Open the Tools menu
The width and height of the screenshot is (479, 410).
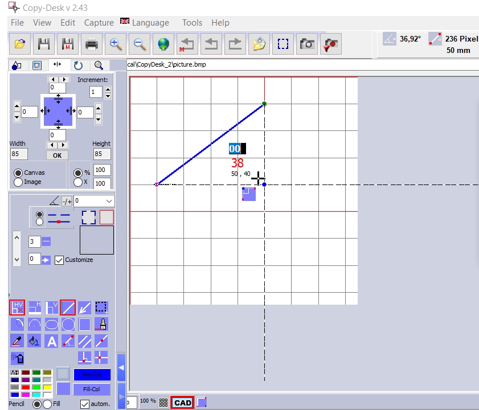[192, 23]
